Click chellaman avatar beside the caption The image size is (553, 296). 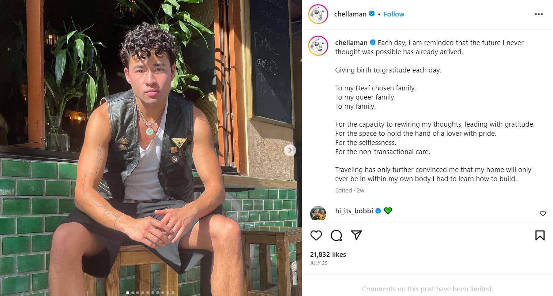click(x=318, y=45)
